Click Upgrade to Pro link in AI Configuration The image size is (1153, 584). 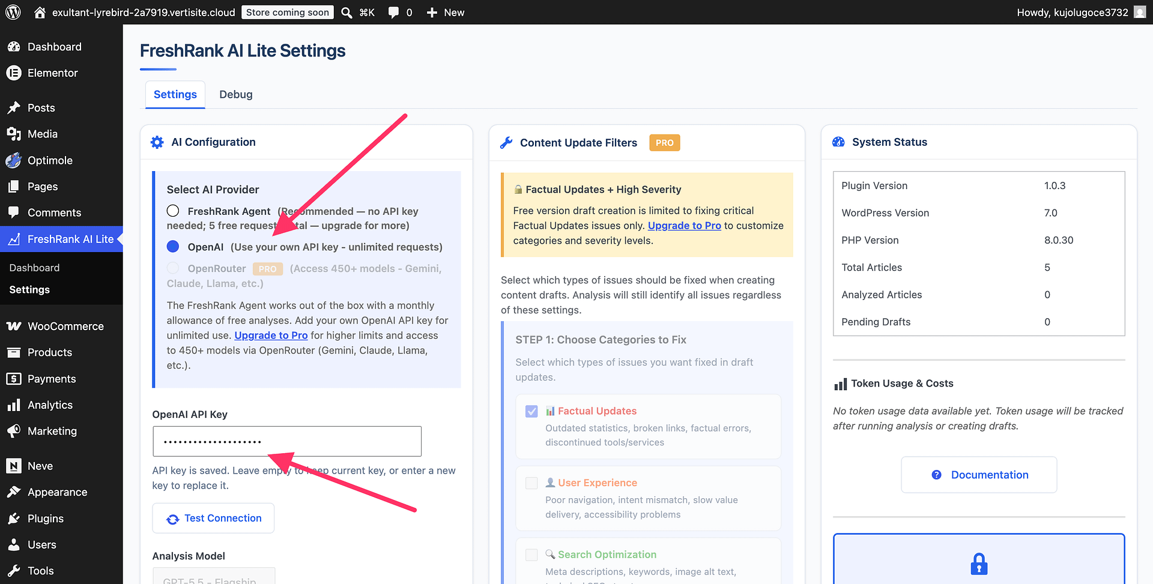tap(271, 336)
